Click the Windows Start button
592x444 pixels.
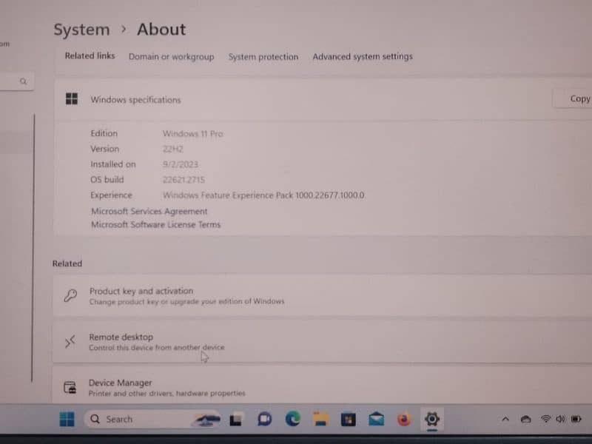[67, 420]
